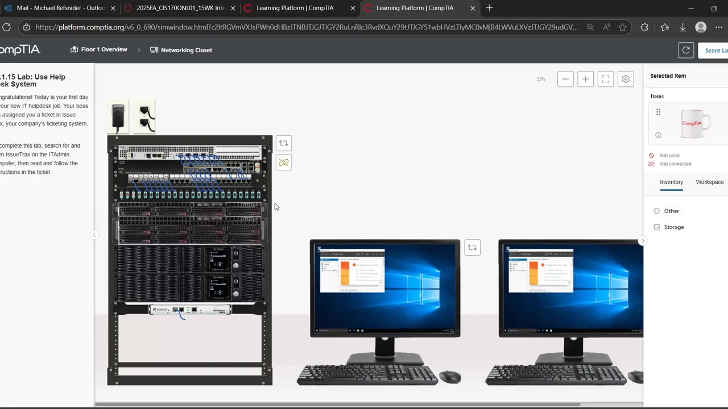This screenshot has width=728, height=409.
Task: Open info icon below mug drag handle
Action: click(658, 135)
